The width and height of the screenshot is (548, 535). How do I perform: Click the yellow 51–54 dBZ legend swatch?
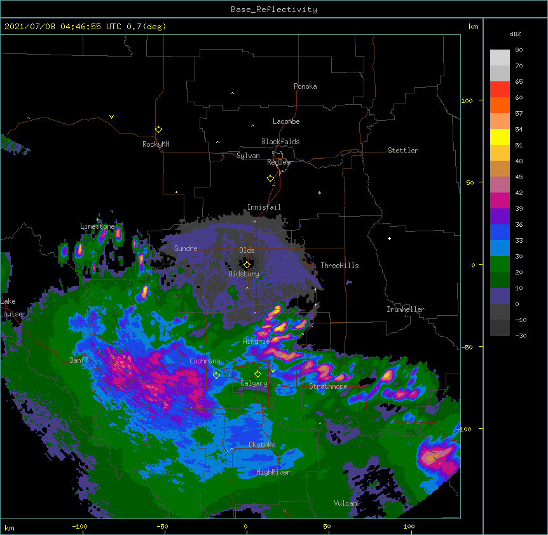500,137
